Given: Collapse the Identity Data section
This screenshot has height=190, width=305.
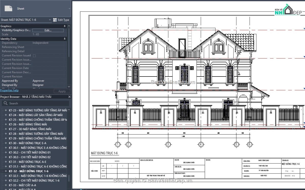Looking at the screenshot, I should click(x=65, y=39).
